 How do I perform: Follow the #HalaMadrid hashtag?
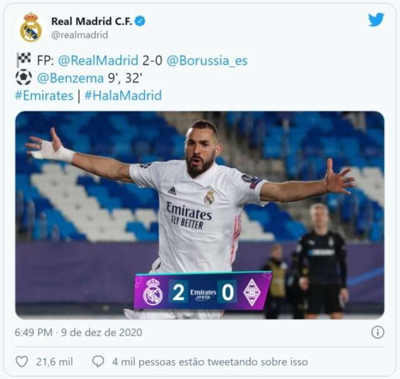(x=123, y=96)
